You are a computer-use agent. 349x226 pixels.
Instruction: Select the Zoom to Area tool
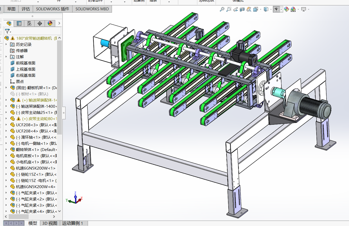tap(229, 10)
